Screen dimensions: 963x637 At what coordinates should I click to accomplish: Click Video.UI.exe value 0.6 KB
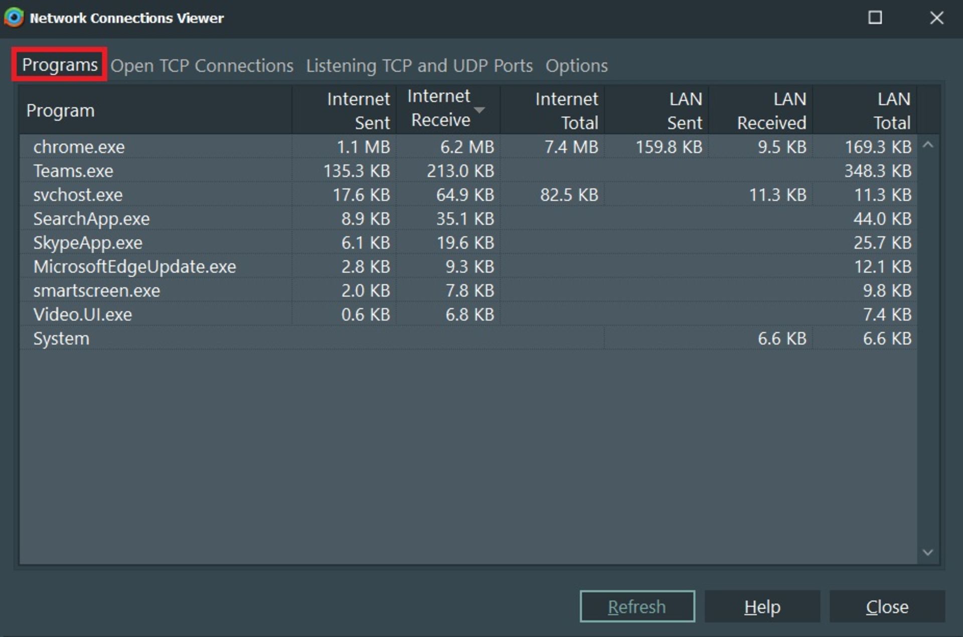[366, 314]
